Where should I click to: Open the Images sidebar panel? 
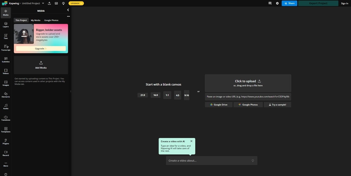tap(6, 83)
